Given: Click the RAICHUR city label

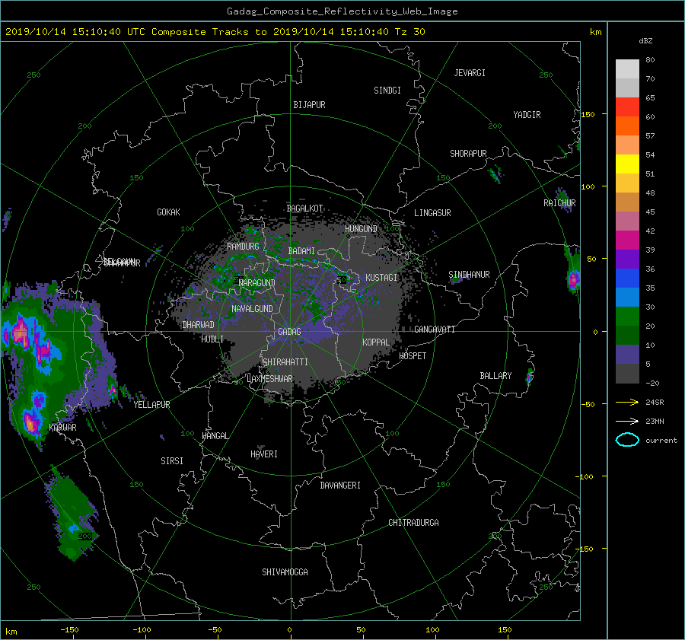Looking at the screenshot, I should [x=559, y=203].
